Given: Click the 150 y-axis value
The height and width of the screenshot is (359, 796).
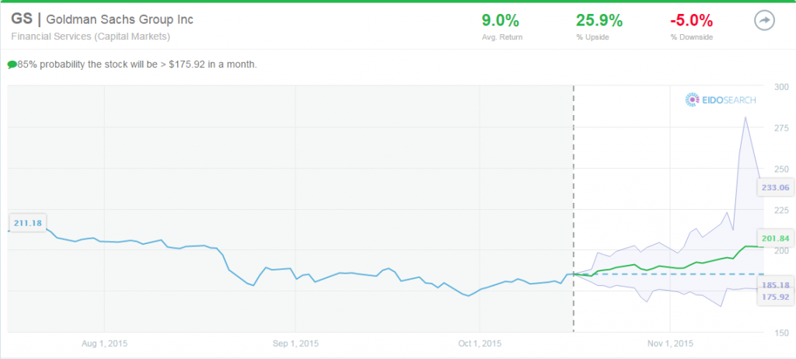Looking at the screenshot, I should coord(782,333).
